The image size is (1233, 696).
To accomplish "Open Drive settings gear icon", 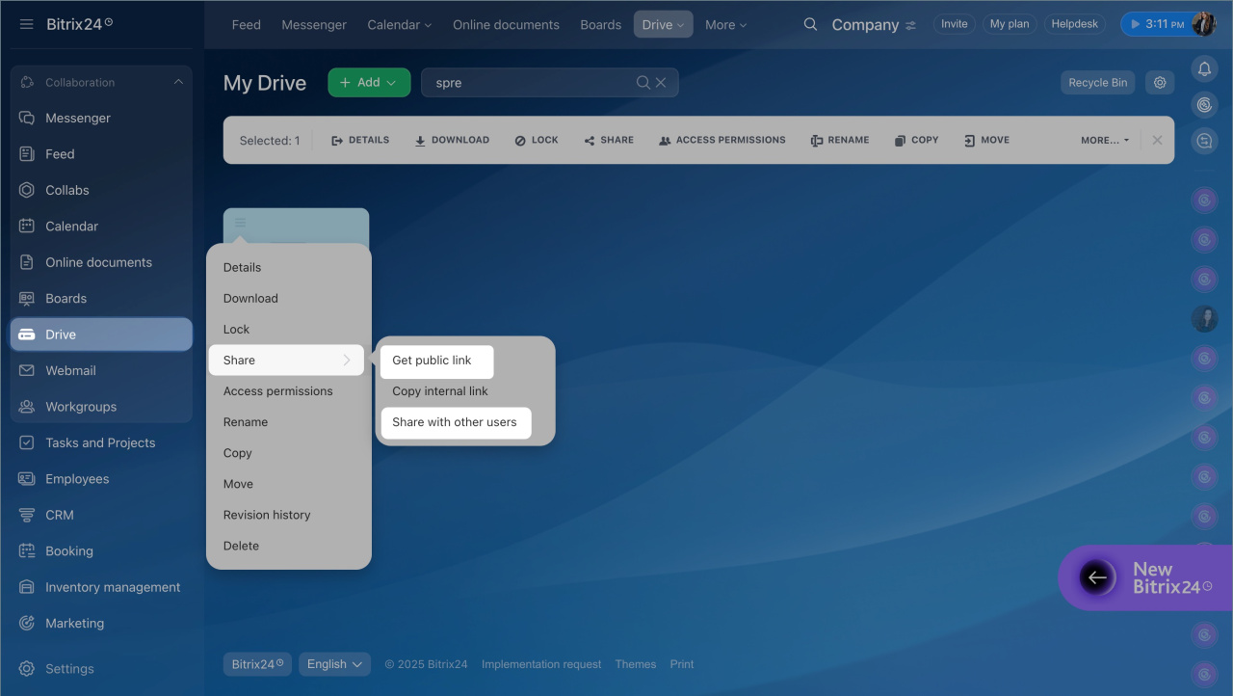I will click(1160, 83).
